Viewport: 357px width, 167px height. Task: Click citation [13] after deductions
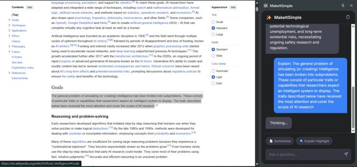[x=111, y=128]
